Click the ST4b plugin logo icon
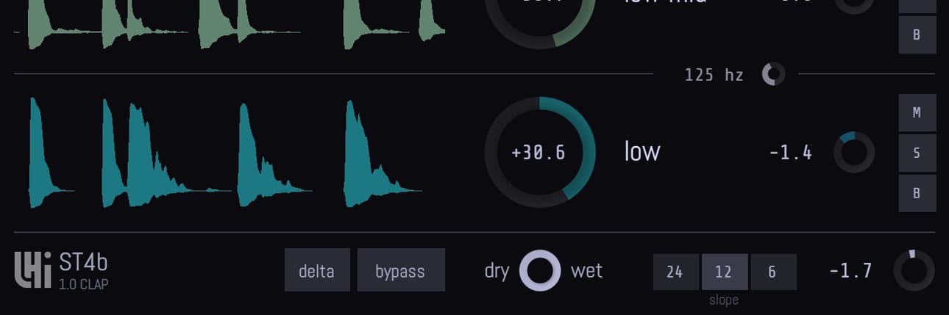This screenshot has height=315, width=949. point(33,269)
